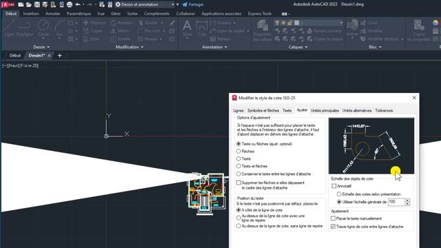Click the Créer block button
The width and height of the screenshot is (441, 248).
(x=369, y=23)
